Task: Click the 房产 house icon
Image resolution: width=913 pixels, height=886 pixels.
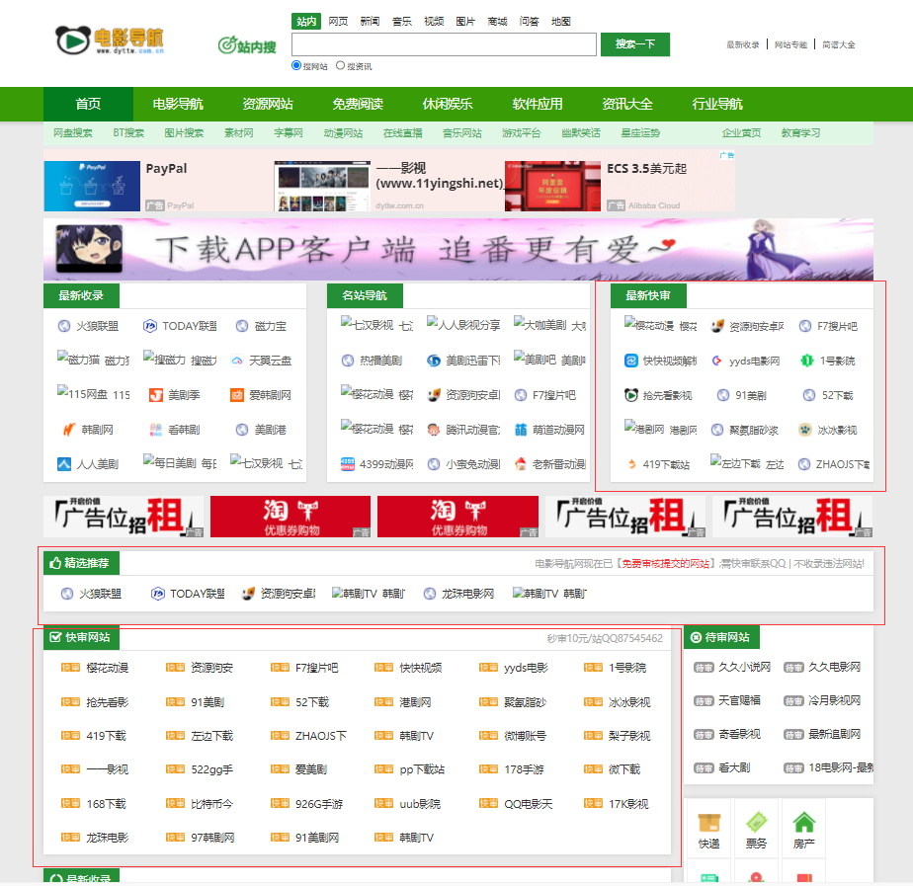Action: point(804,823)
